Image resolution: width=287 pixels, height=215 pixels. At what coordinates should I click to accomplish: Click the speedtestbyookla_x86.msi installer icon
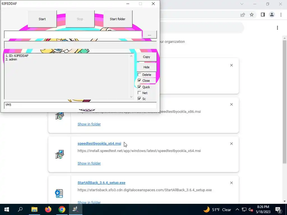[x=59, y=116]
